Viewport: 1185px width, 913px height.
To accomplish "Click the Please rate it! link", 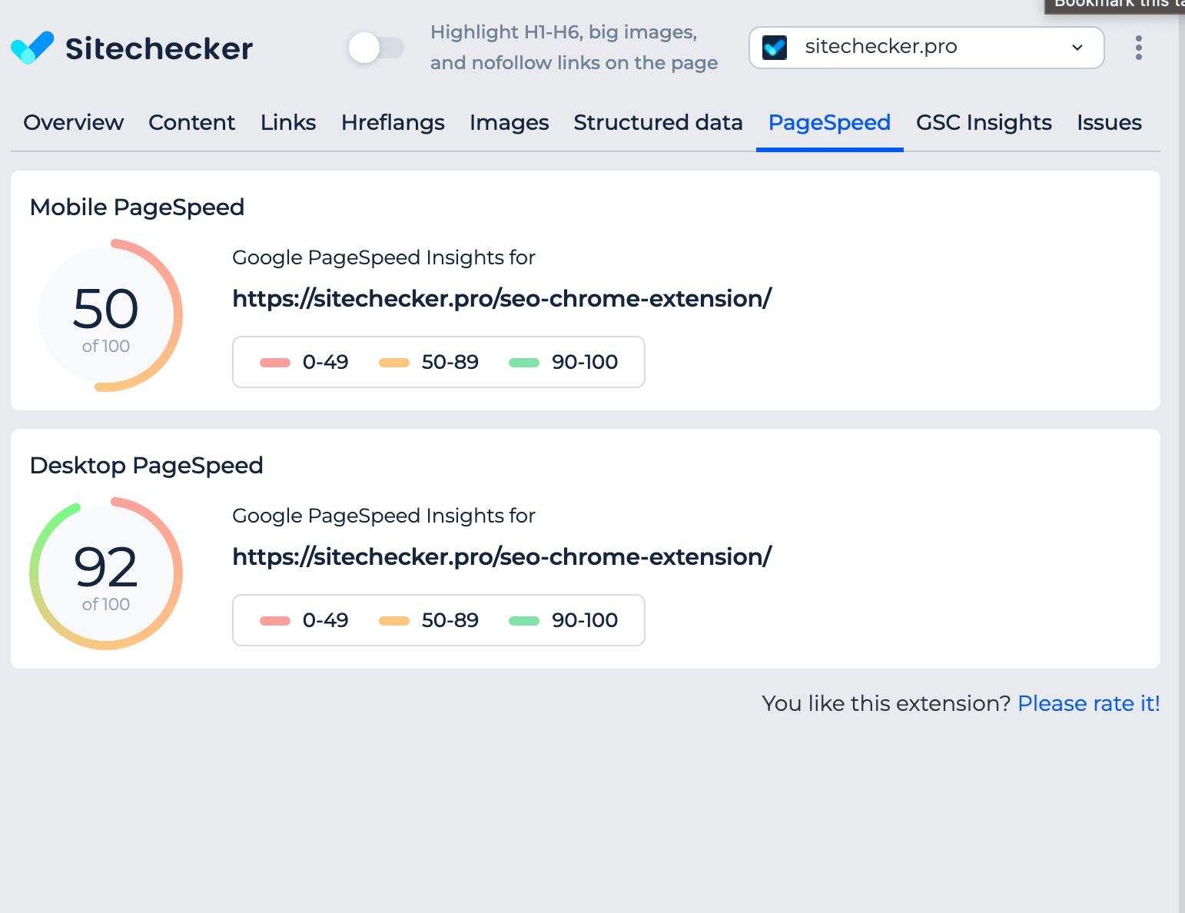I will pos(1088,703).
